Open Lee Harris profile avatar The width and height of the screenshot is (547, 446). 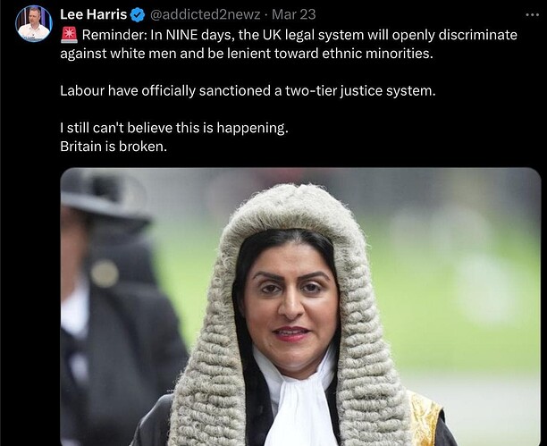[34, 24]
